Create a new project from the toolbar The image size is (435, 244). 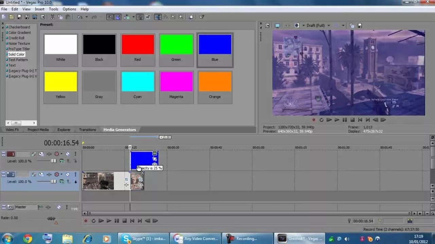point(3,17)
